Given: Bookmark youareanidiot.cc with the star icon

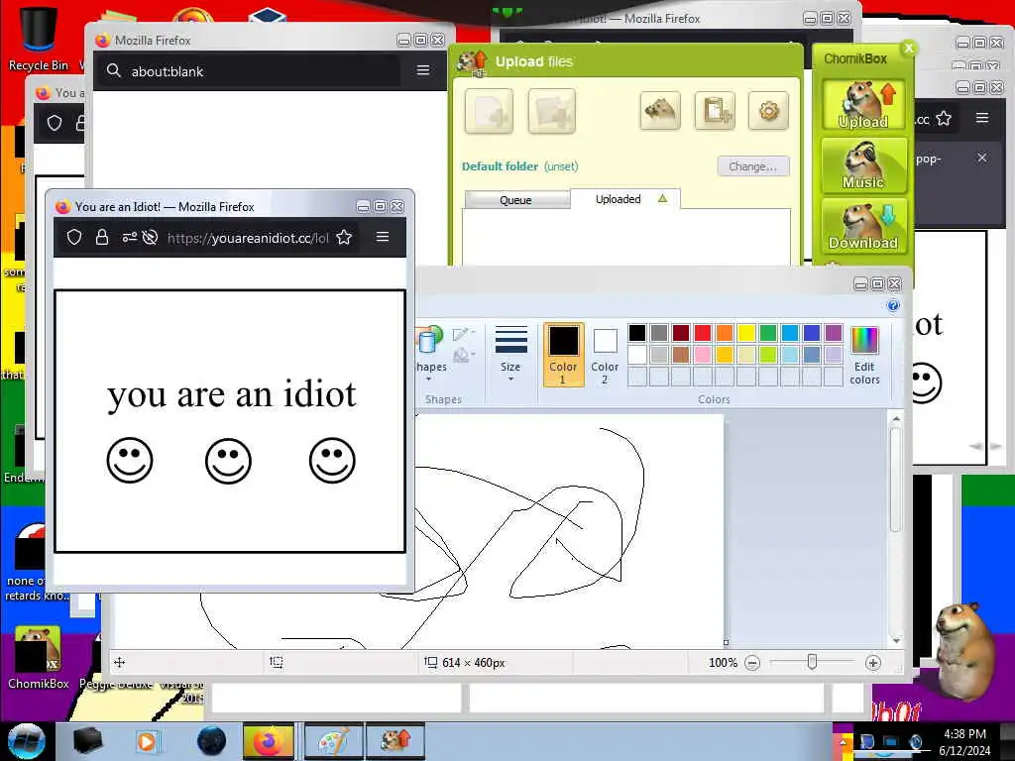Looking at the screenshot, I should coord(344,238).
